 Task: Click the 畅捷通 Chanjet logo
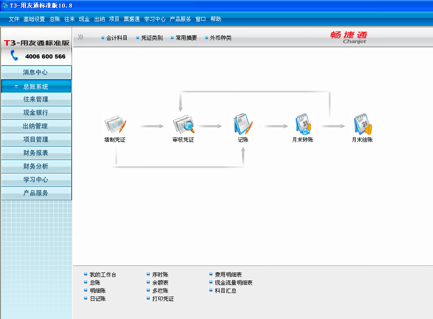tap(349, 37)
